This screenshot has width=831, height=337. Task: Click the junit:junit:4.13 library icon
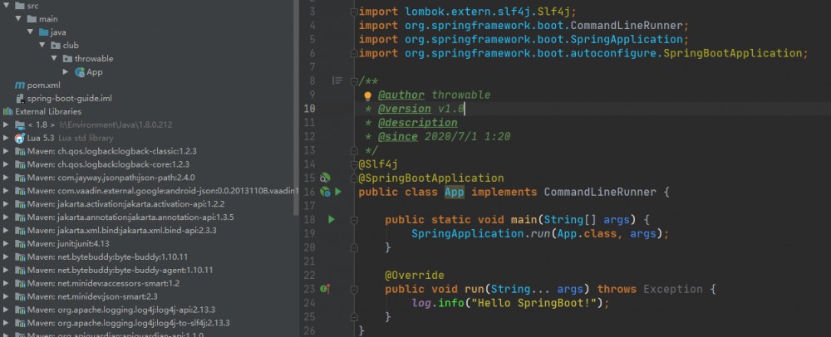[20, 244]
